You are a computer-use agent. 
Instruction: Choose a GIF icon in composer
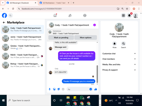pos(63,89)
